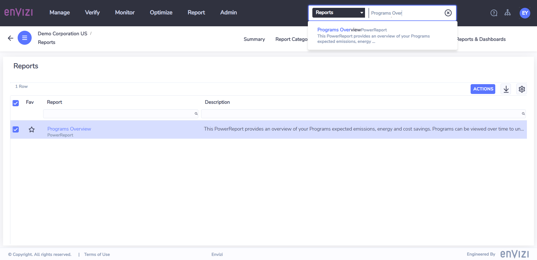Click the footer Envizi logo
This screenshot has height=260, width=537.
tap(515, 254)
